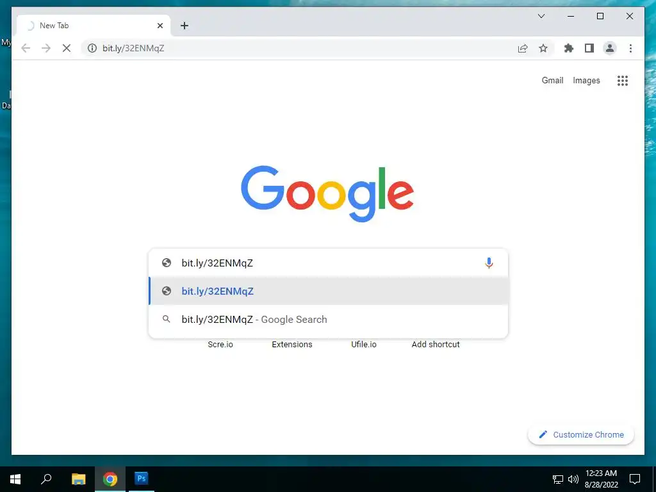Open the network status tray icon
This screenshot has width=656, height=492.
[x=558, y=479]
